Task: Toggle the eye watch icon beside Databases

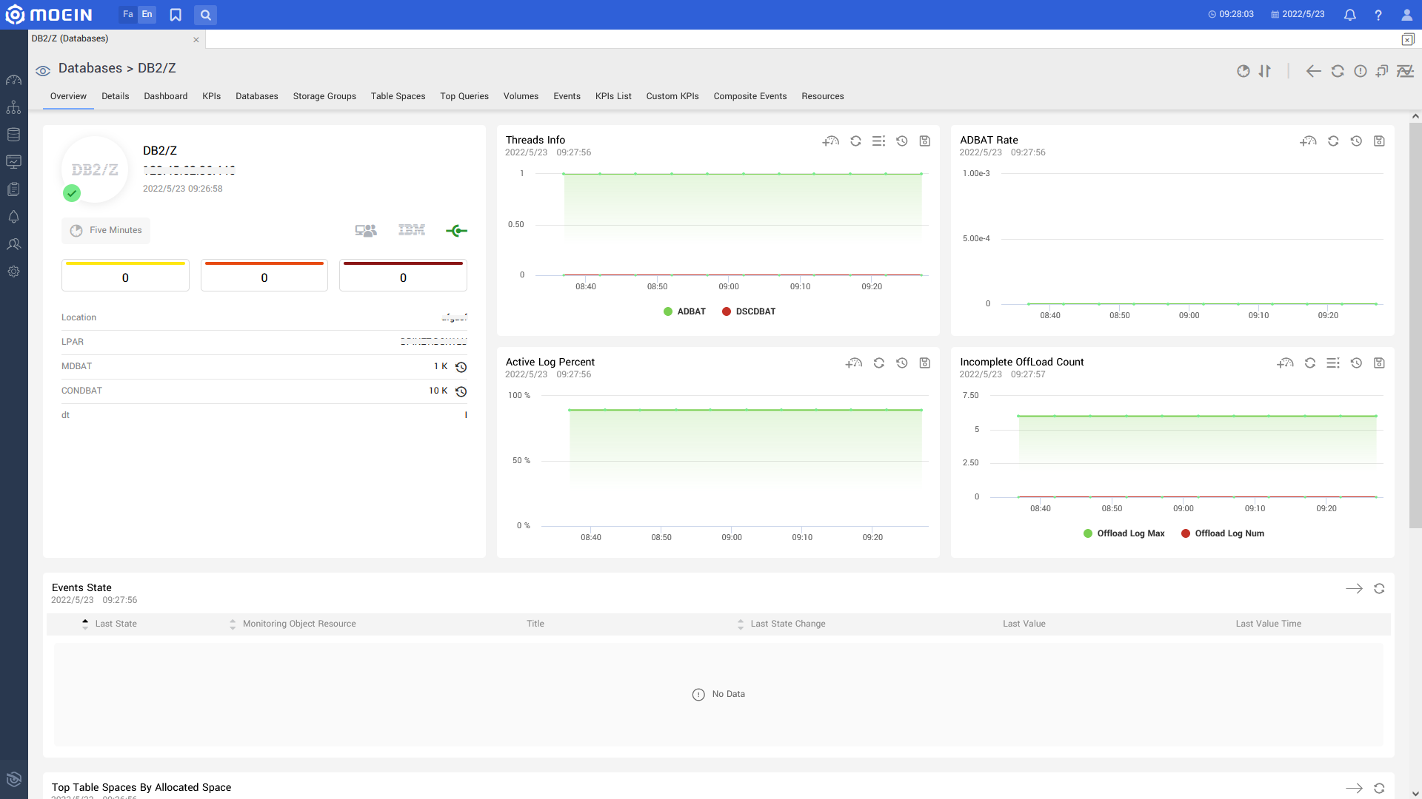Action: click(x=43, y=71)
